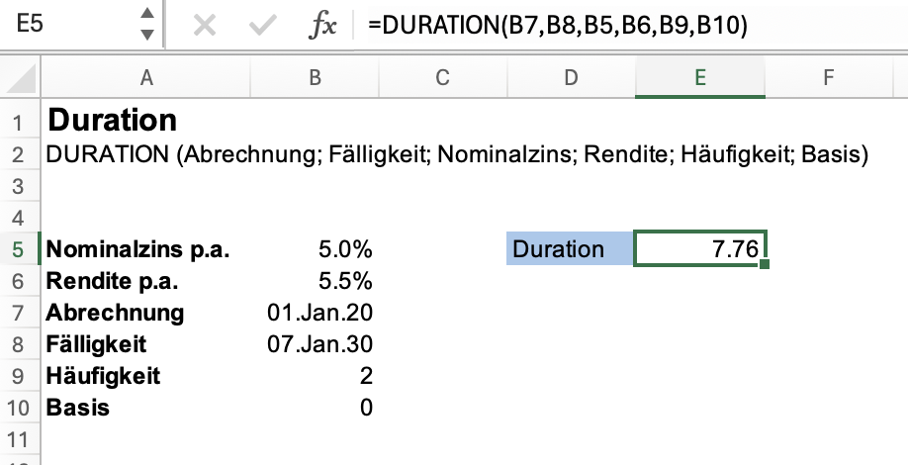The width and height of the screenshot is (908, 465).
Task: Select the Rendite 5.5% value cell
Action: pos(315,280)
